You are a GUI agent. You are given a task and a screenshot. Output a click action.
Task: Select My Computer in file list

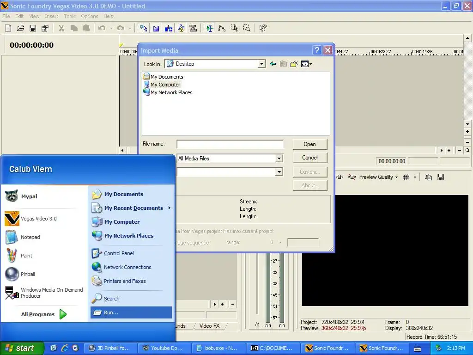pos(162,85)
